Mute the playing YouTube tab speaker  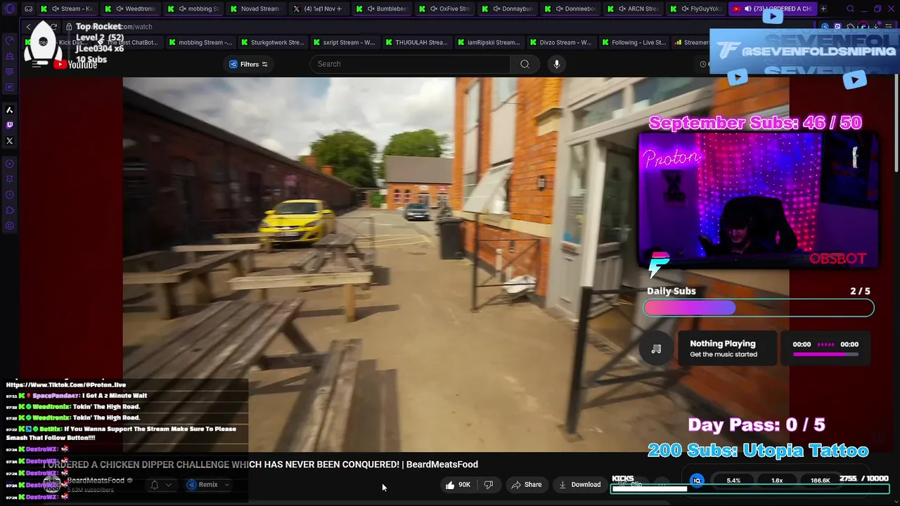click(x=747, y=9)
